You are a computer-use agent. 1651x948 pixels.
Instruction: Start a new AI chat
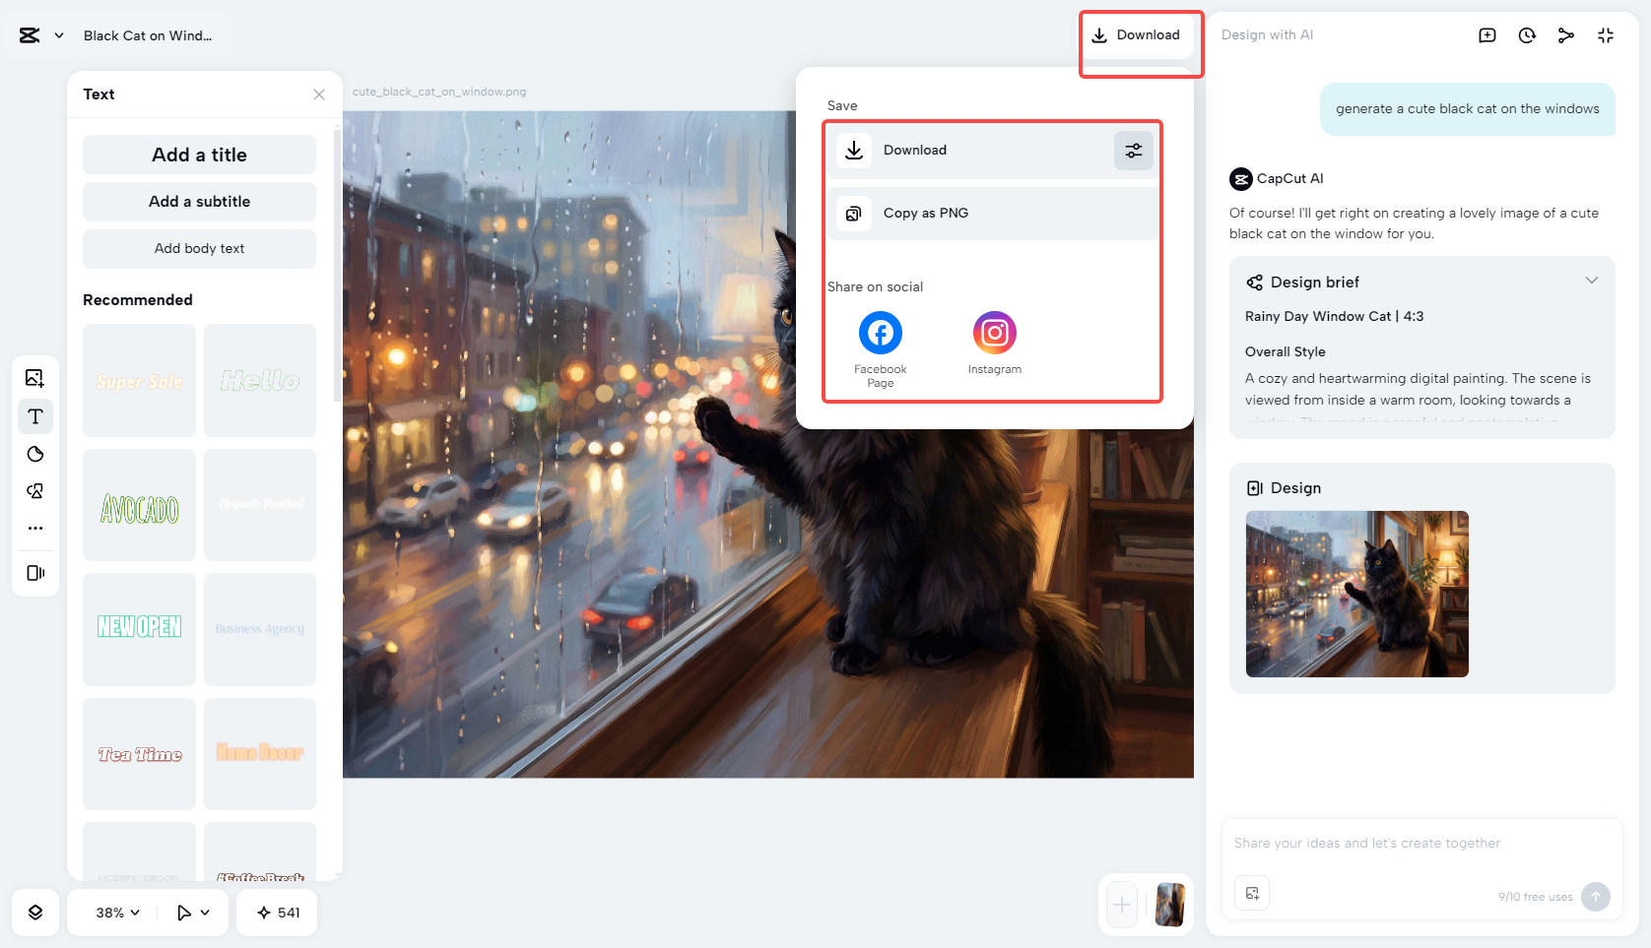pos(1487,35)
